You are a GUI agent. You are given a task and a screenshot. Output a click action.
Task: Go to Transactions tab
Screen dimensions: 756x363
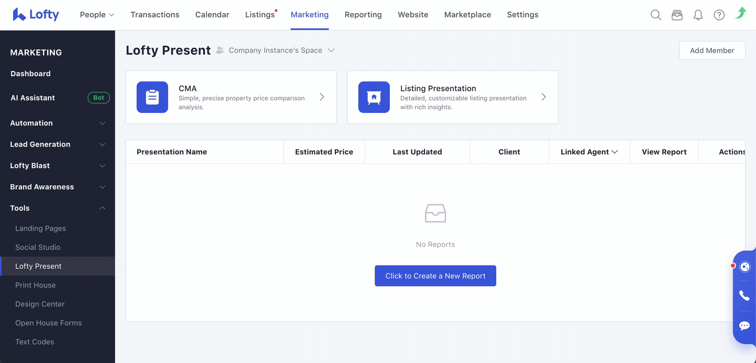coord(155,15)
